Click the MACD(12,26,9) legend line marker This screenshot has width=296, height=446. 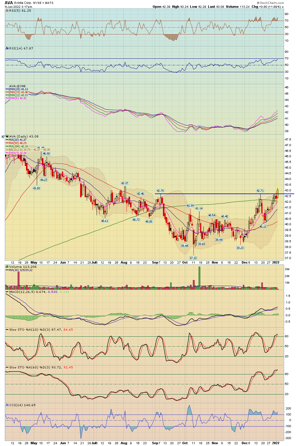pos(7,292)
